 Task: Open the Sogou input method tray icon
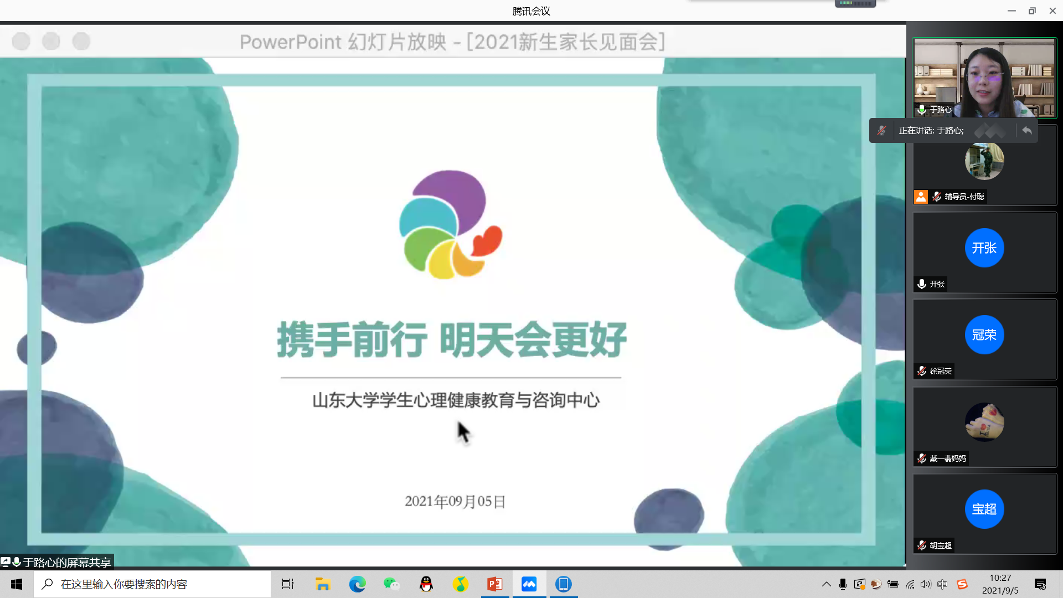click(x=962, y=584)
